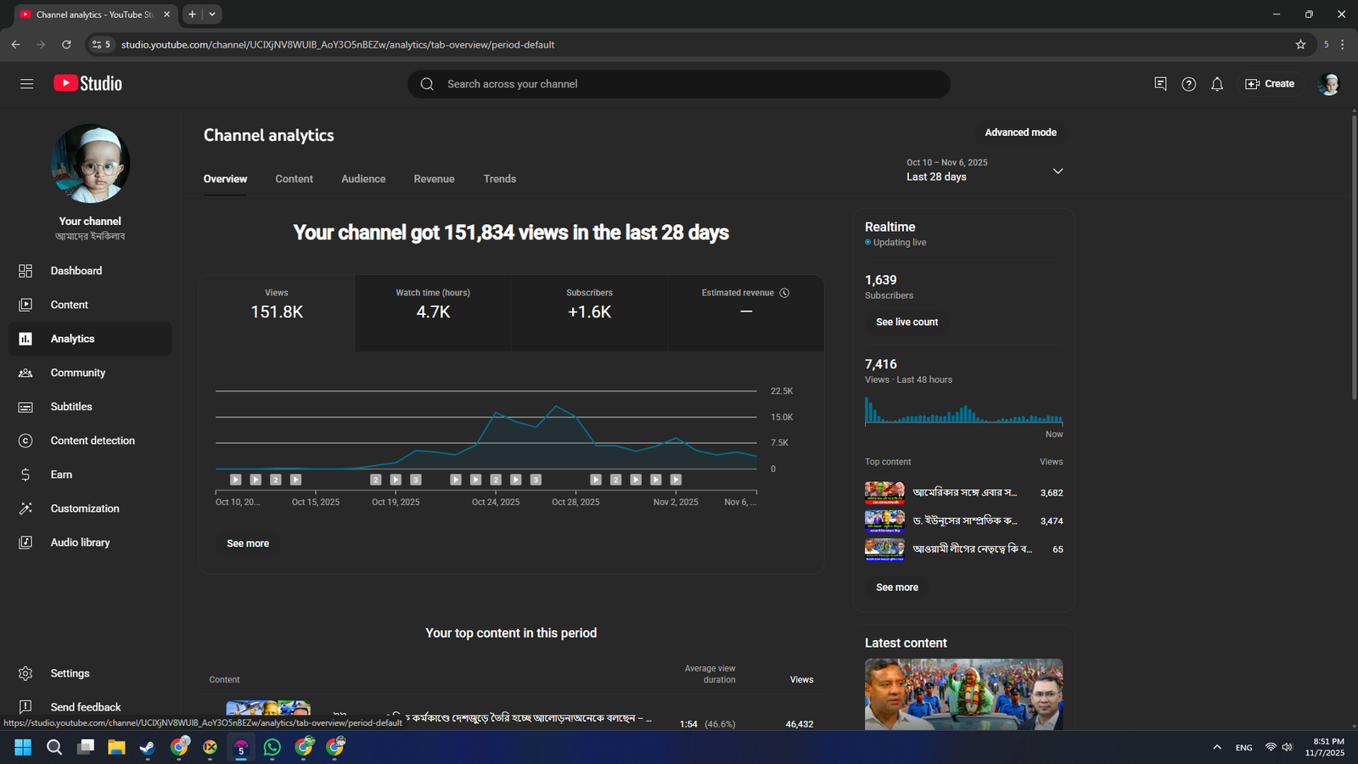Show hidden system tray icons
The width and height of the screenshot is (1358, 764).
(x=1217, y=747)
